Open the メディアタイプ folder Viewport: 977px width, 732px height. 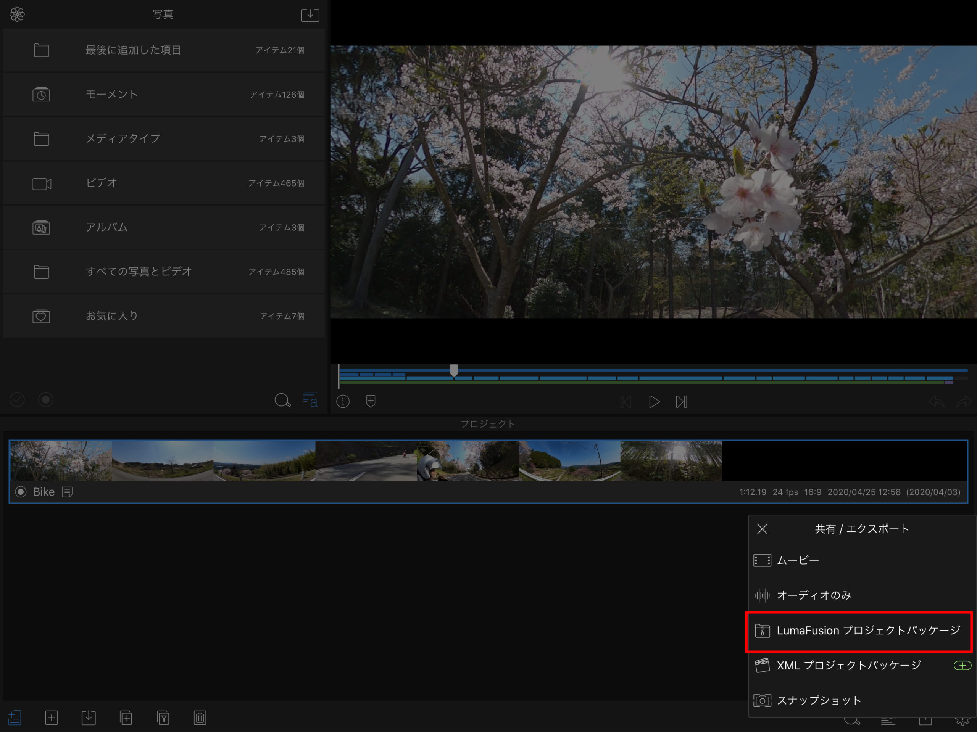pyautogui.click(x=163, y=138)
